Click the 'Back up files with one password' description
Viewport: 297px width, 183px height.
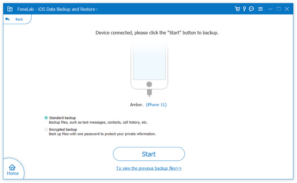click(x=102, y=134)
